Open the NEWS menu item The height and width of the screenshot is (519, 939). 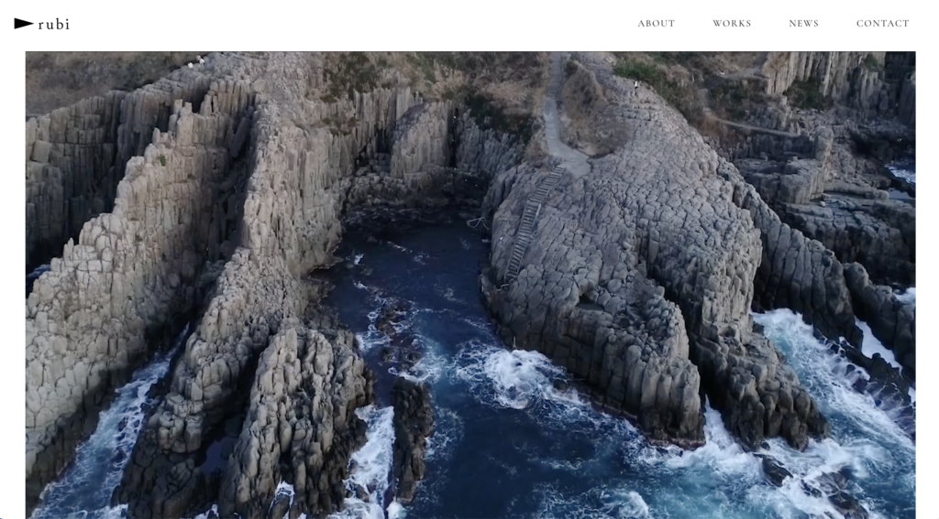[803, 24]
